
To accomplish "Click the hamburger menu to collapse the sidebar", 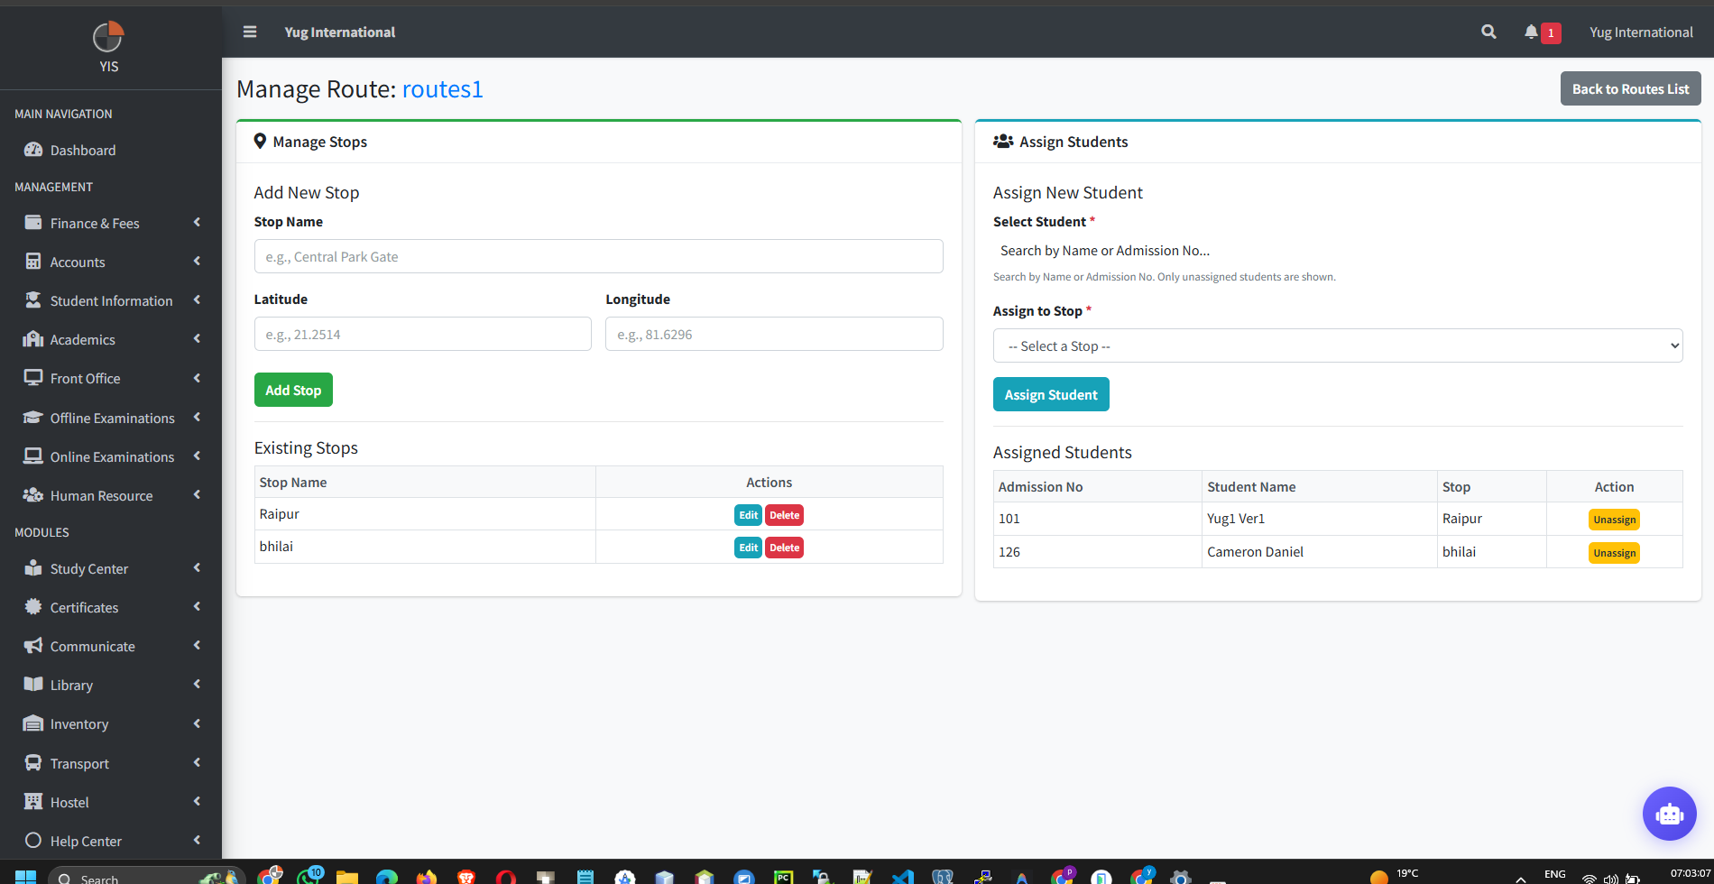I will (x=250, y=32).
